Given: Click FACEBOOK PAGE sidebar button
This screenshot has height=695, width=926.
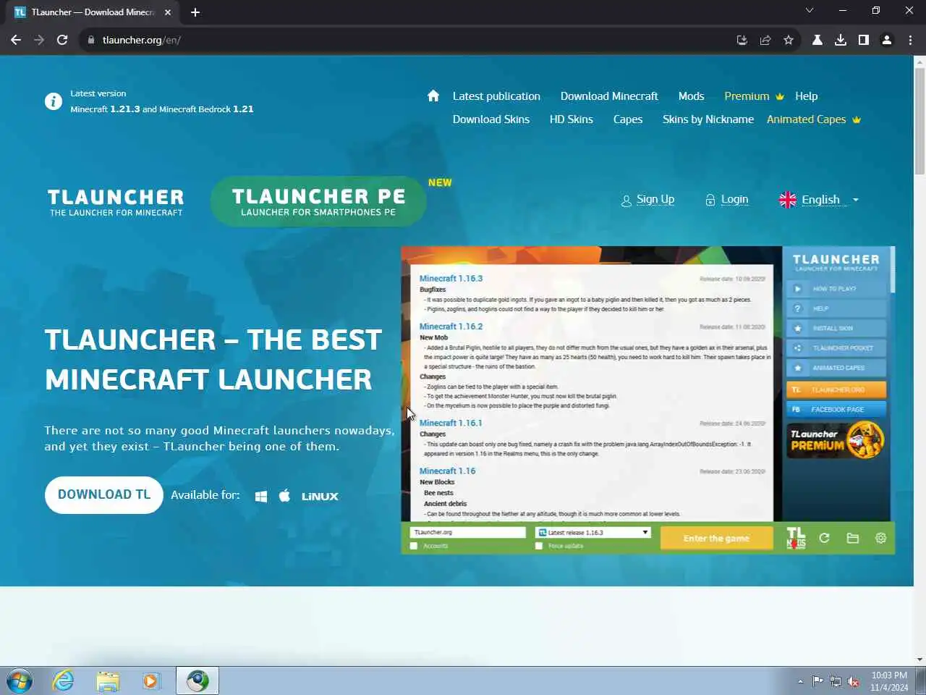Looking at the screenshot, I should click(836, 409).
